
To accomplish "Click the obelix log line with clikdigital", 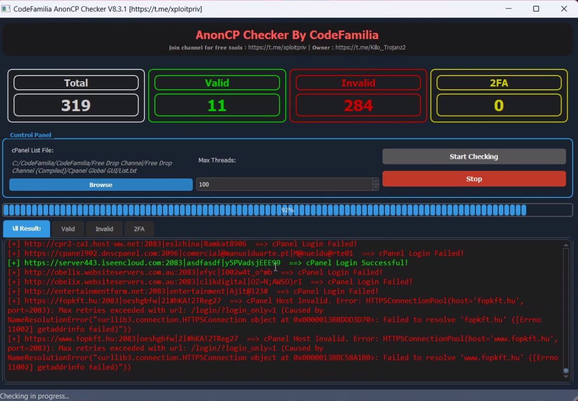I will (211, 282).
